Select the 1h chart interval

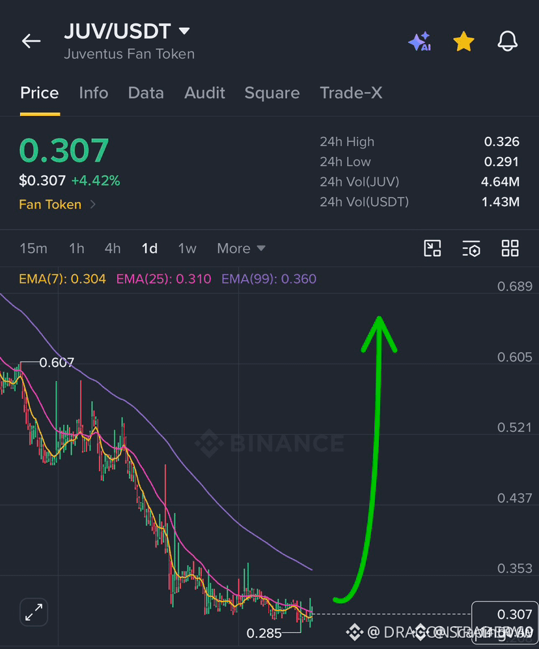click(x=76, y=248)
